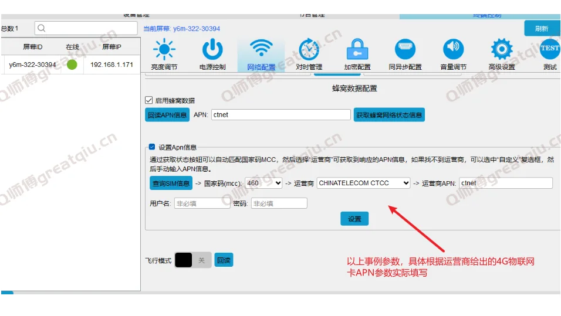
Task: Open 高级设置 gear icon
Action: click(x=502, y=50)
